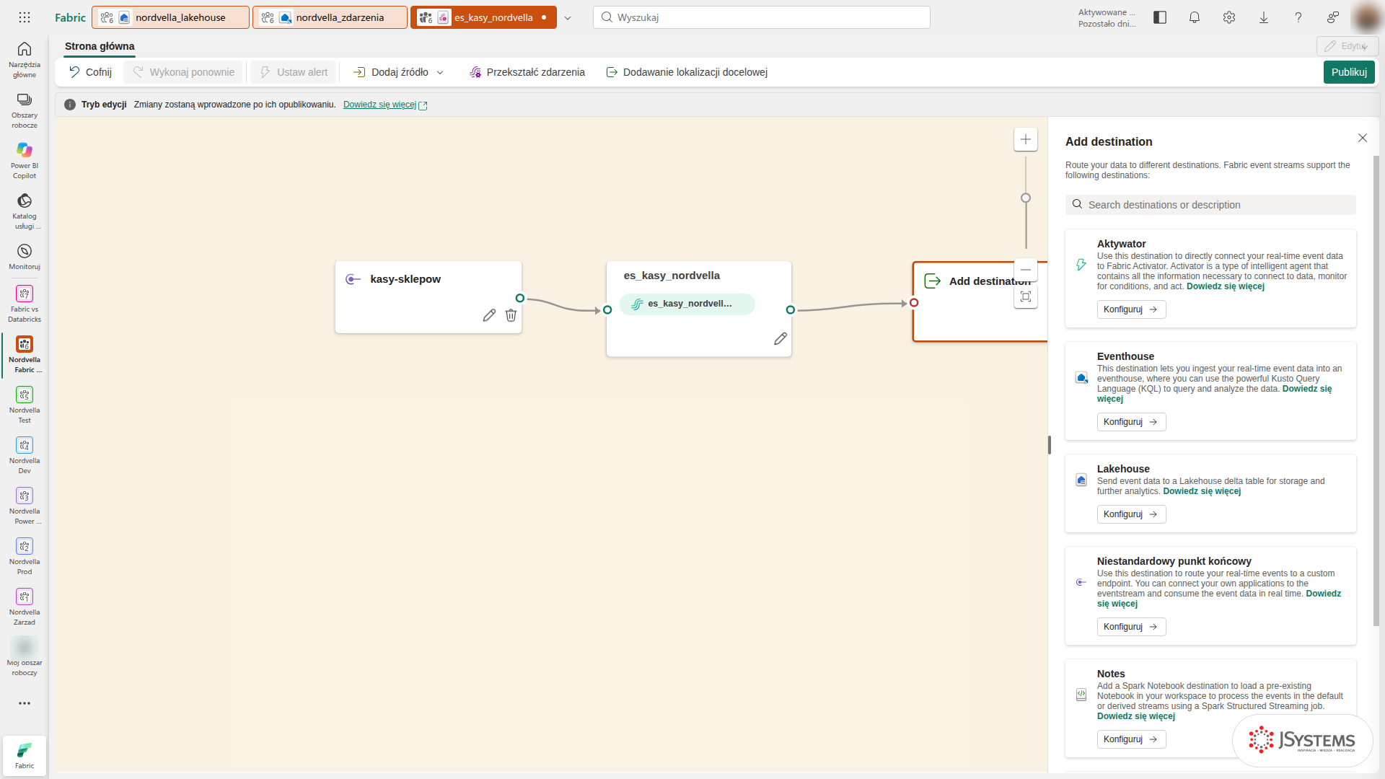This screenshot has width=1385, height=779.
Task: Switch to nordvella_lakehouse tab
Action: (170, 17)
